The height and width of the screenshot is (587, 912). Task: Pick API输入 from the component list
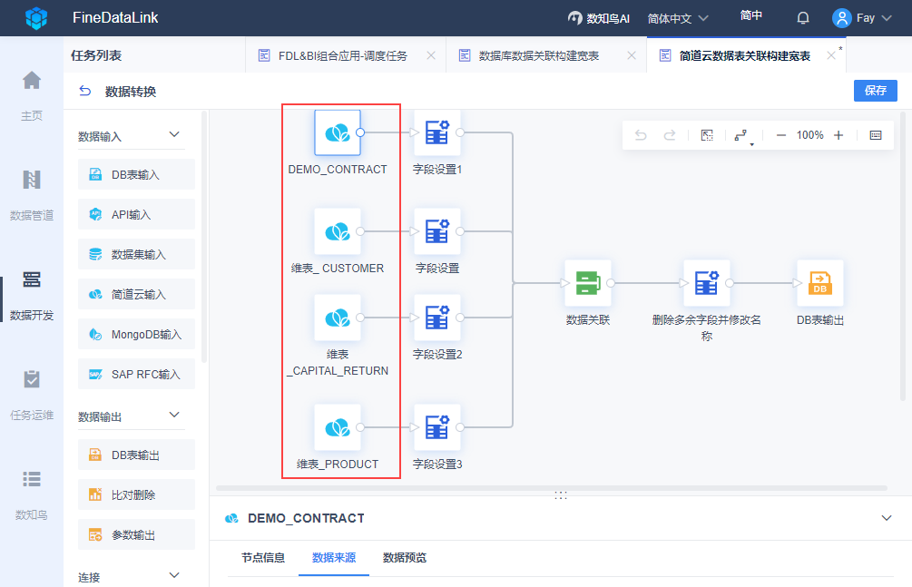(x=137, y=215)
